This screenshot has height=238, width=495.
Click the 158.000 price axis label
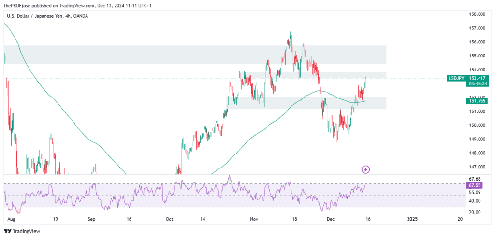point(477,14)
